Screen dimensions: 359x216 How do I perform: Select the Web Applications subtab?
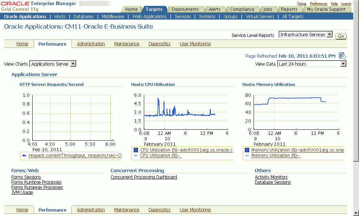150,17
